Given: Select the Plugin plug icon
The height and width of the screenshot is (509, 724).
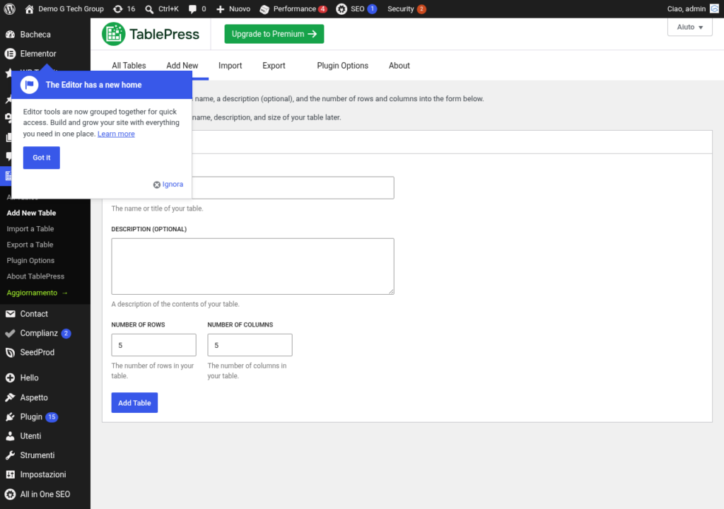Looking at the screenshot, I should tap(10, 416).
